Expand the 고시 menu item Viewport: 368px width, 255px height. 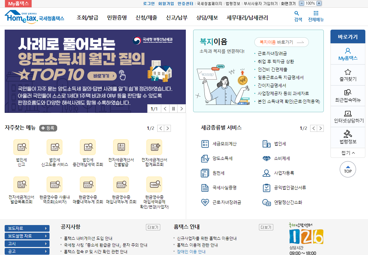[27, 244]
